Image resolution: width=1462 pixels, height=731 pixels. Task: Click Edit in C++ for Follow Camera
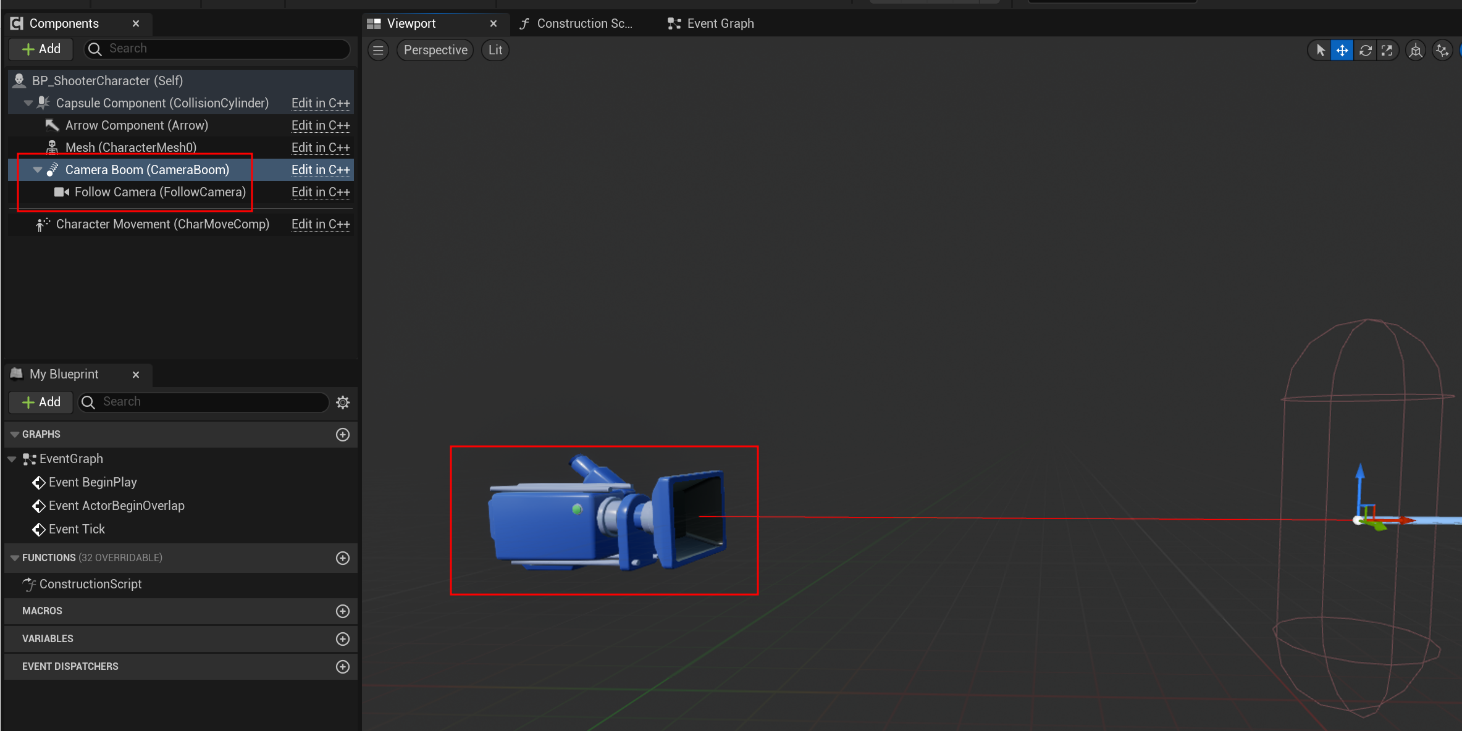320,192
